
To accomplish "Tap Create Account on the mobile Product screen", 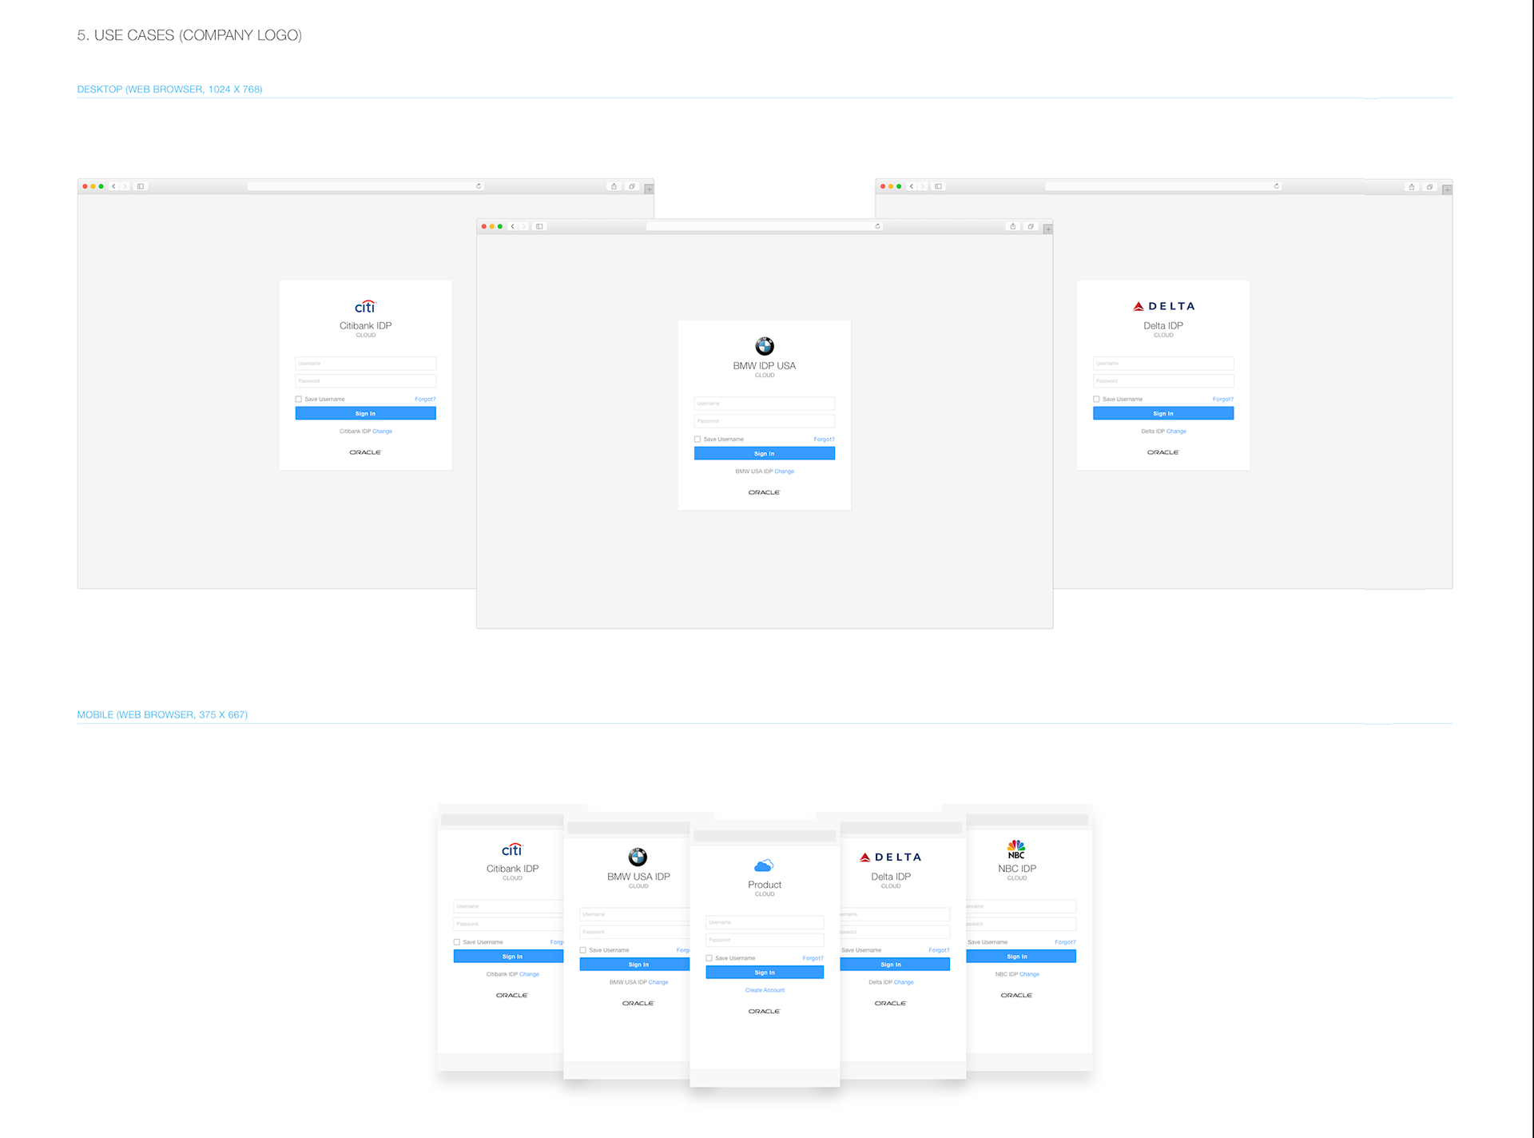I will [765, 990].
